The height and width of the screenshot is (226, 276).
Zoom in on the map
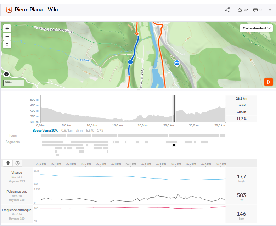pyautogui.click(x=7, y=28)
